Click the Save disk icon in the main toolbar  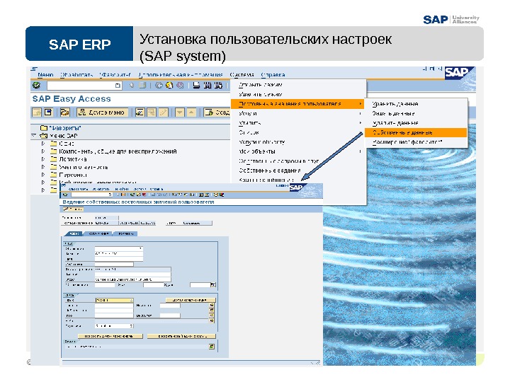[142, 86]
